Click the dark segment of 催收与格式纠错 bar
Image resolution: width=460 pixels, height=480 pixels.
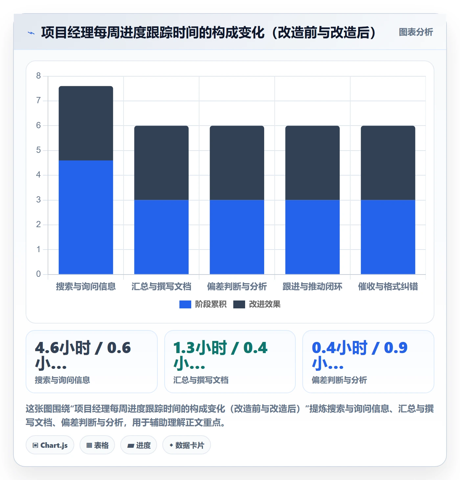(x=388, y=163)
